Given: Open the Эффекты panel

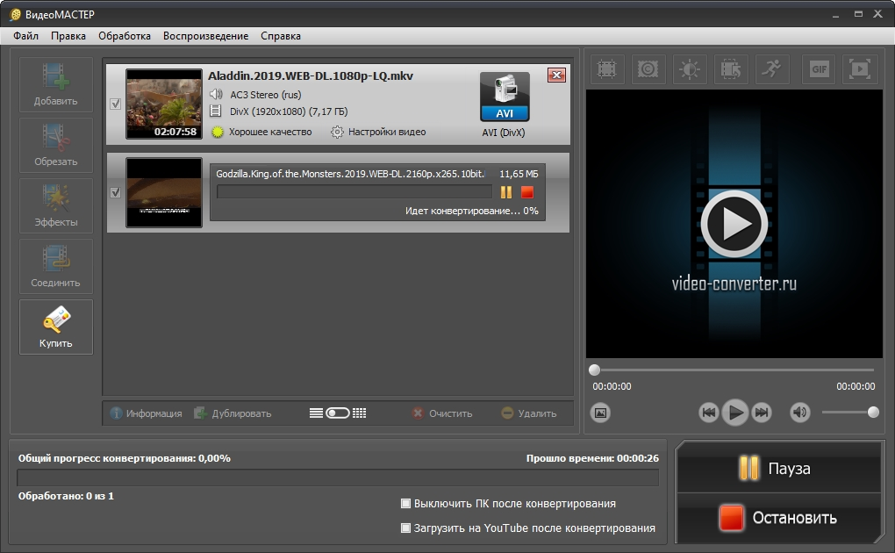Looking at the screenshot, I should pos(56,205).
